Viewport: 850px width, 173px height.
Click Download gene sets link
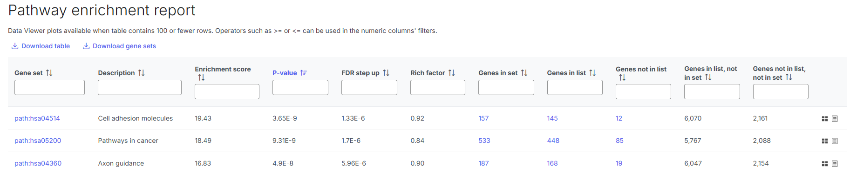(119, 46)
